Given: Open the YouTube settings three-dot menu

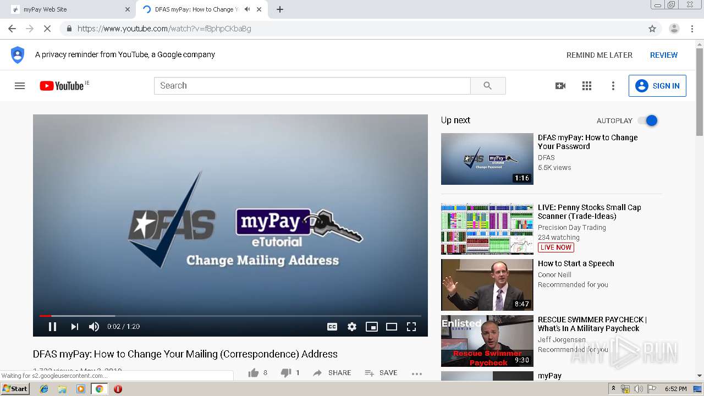Looking at the screenshot, I should coord(613,86).
